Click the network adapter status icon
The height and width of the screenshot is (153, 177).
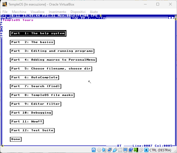[x=109, y=150]
